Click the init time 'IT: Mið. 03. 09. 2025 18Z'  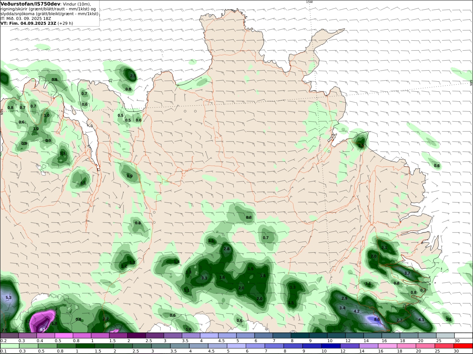coord(25,18)
